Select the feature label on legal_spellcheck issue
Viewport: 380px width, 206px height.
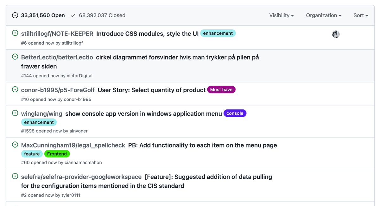click(32, 154)
